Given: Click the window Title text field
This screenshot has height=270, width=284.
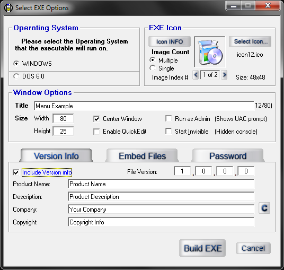Looking at the screenshot, I should 144,106.
